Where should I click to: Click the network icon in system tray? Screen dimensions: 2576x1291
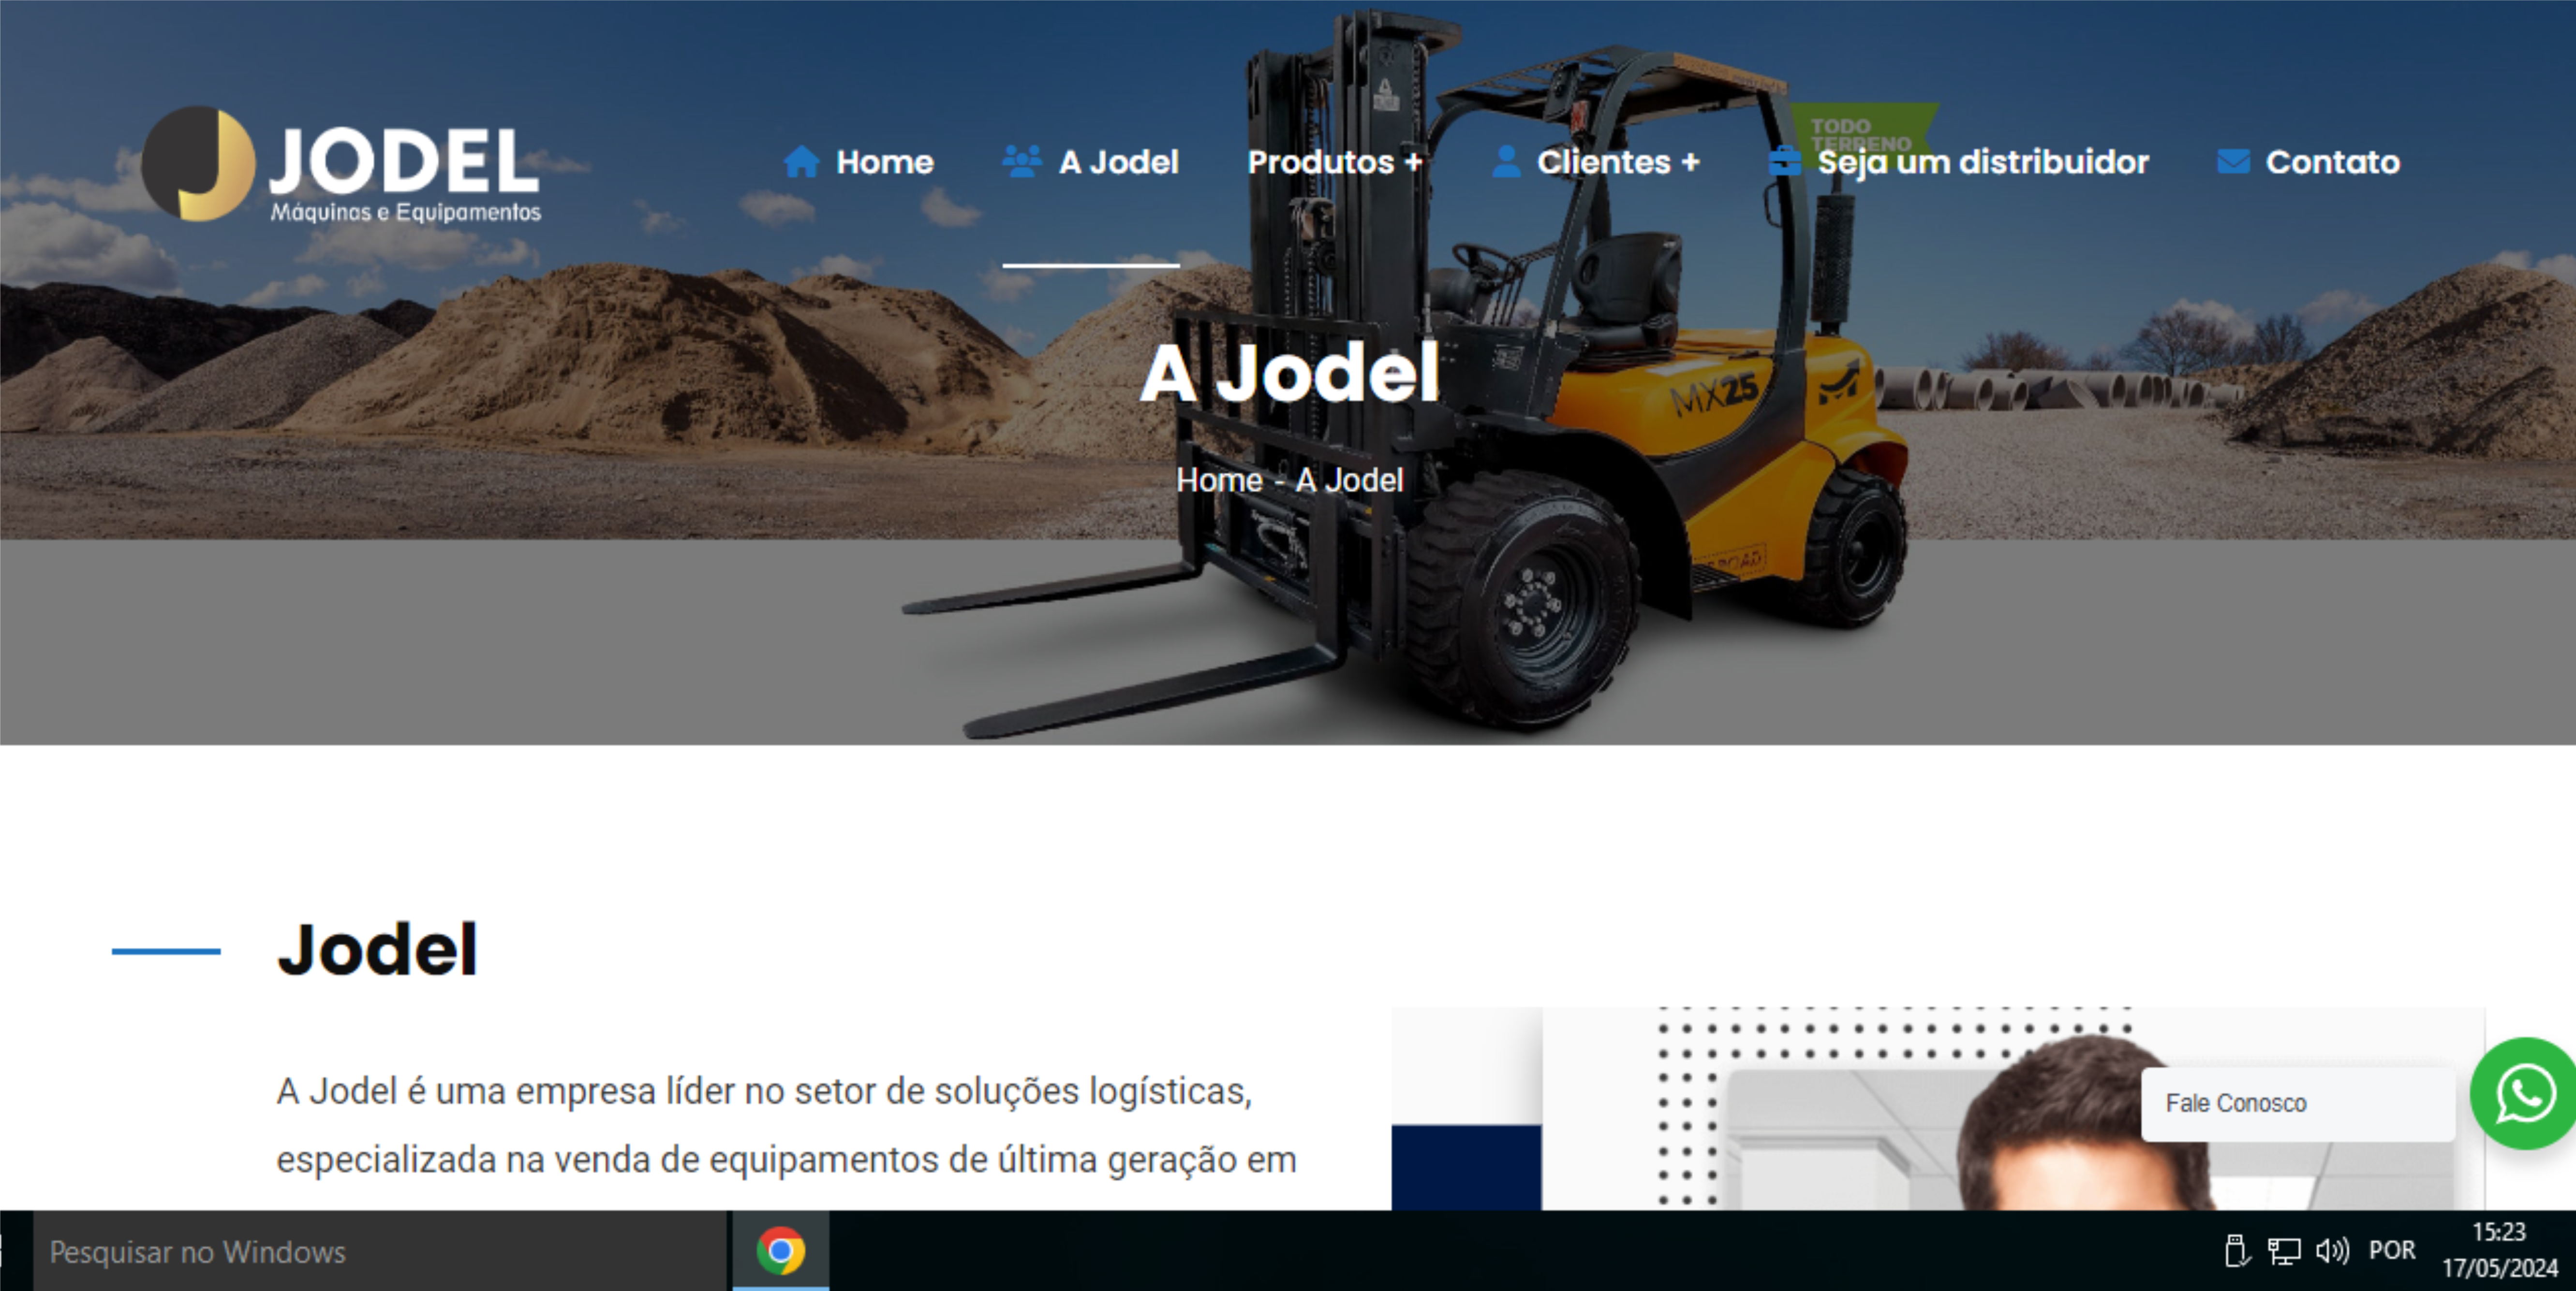2284,1251
